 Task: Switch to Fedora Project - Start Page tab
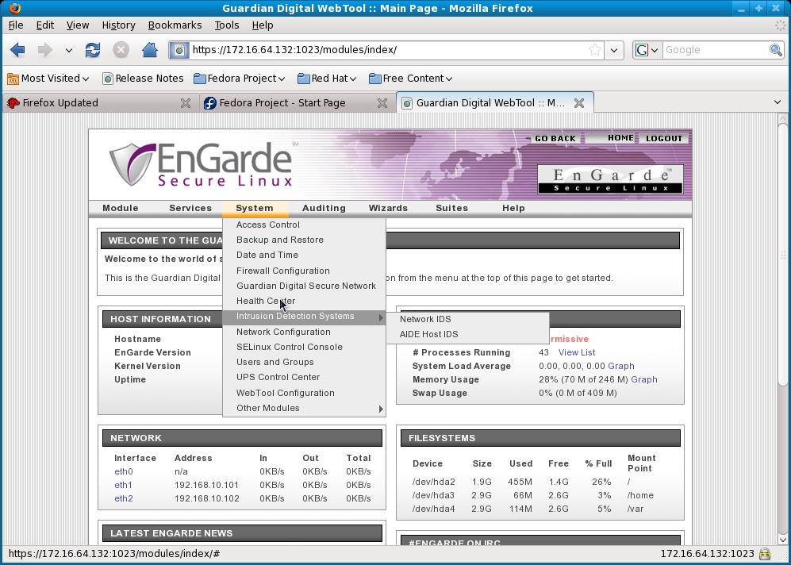297,103
